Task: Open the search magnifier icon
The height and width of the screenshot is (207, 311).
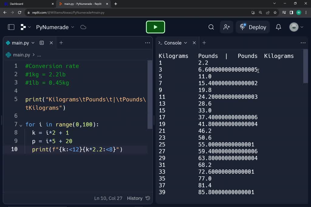Action: [211, 27]
